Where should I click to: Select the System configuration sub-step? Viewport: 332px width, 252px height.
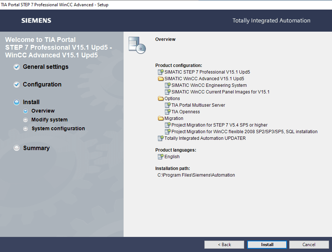tap(58, 128)
